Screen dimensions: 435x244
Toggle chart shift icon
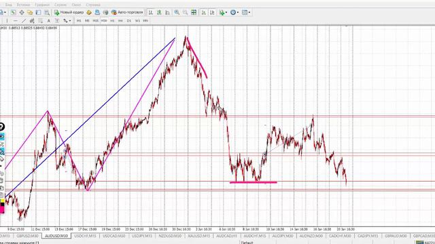pyautogui.click(x=212, y=12)
